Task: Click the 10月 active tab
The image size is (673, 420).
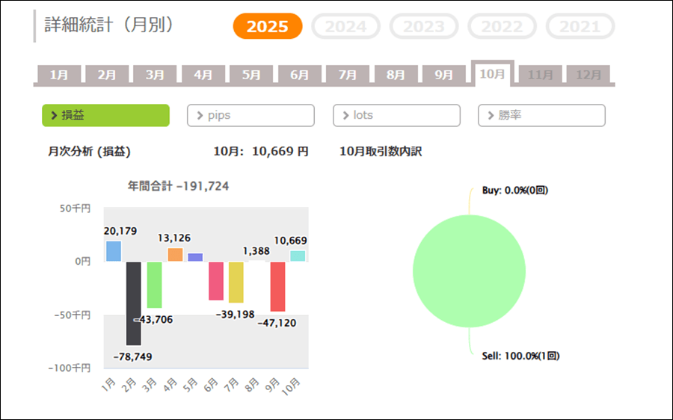Action: tap(492, 73)
